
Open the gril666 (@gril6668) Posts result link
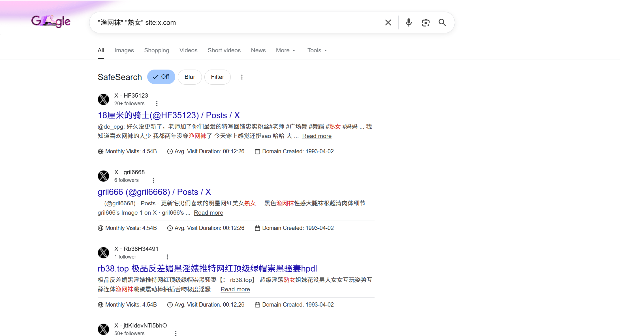(154, 192)
